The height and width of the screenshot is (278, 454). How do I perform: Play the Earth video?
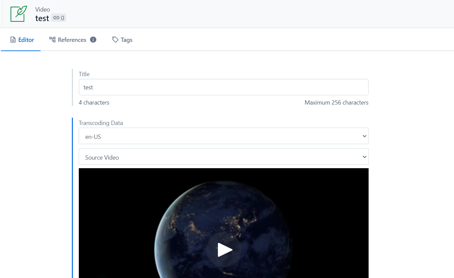pos(224,250)
